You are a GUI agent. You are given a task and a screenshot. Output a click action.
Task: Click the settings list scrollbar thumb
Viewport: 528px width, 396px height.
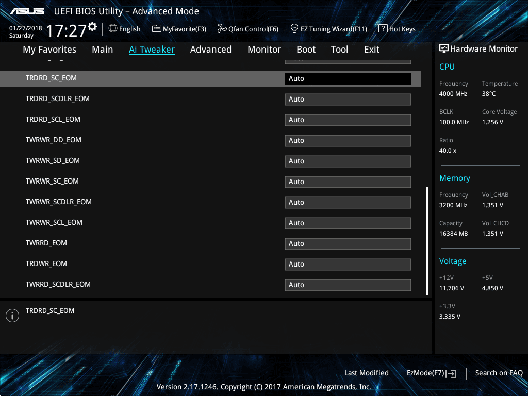coord(427,241)
